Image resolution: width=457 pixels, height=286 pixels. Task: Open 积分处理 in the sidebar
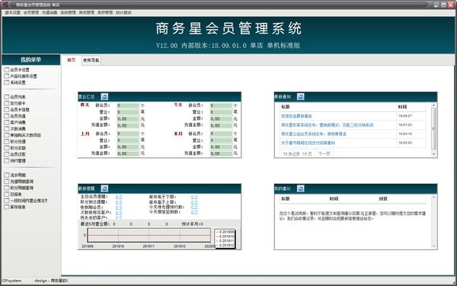tap(15, 142)
